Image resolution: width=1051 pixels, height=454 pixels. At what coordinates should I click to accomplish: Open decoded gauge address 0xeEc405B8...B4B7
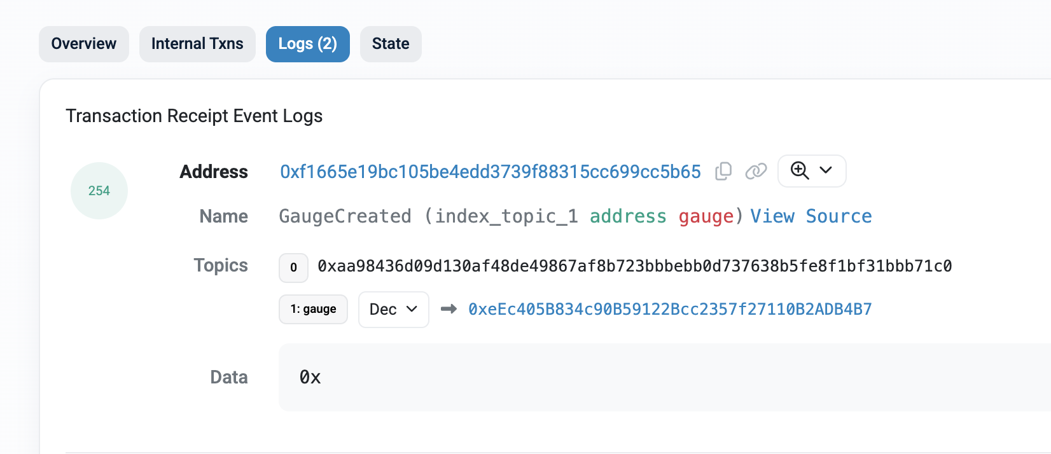coord(670,310)
